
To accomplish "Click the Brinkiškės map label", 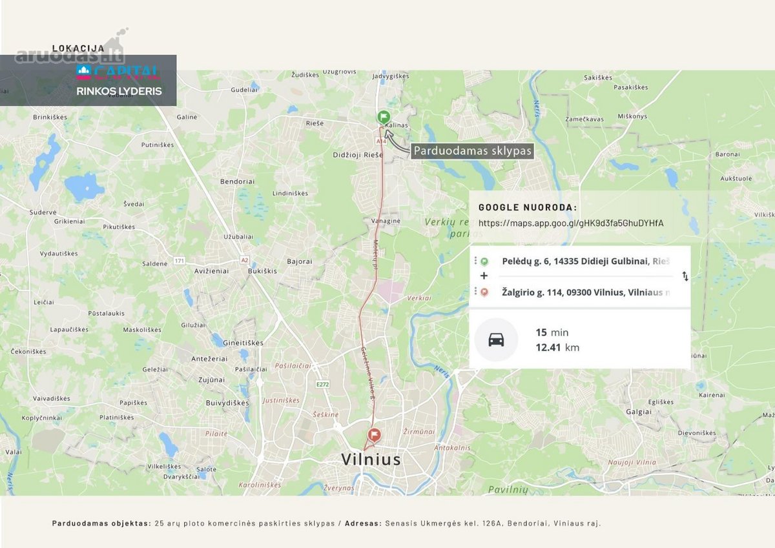I will tap(50, 117).
